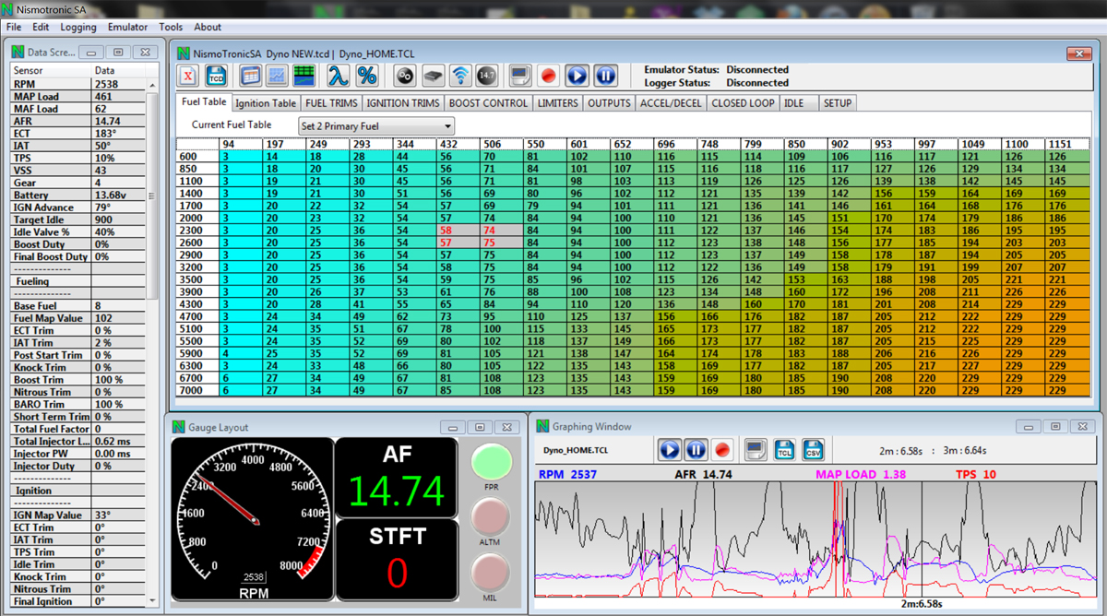Click the lambda icon in the main toolbar
This screenshot has height=616, width=1107.
[x=339, y=76]
